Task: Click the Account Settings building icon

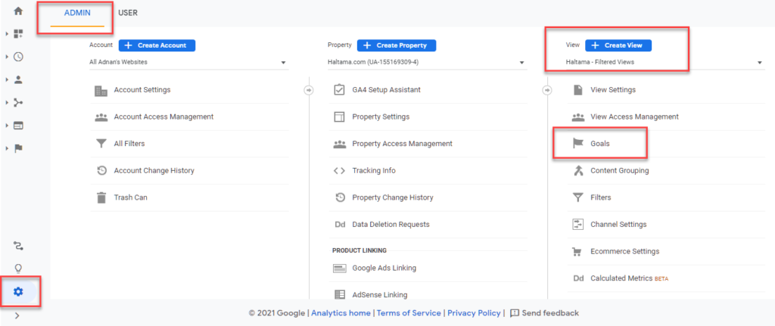Action: coord(101,91)
